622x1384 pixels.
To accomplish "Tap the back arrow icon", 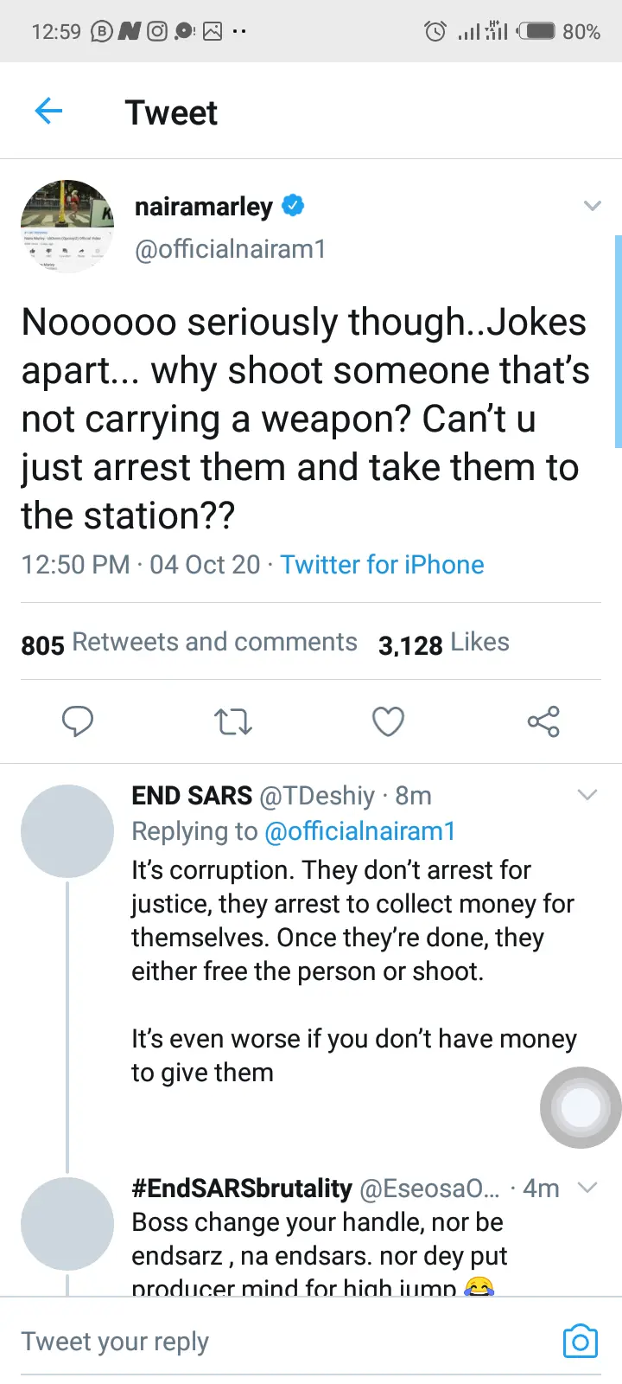I will (x=49, y=112).
